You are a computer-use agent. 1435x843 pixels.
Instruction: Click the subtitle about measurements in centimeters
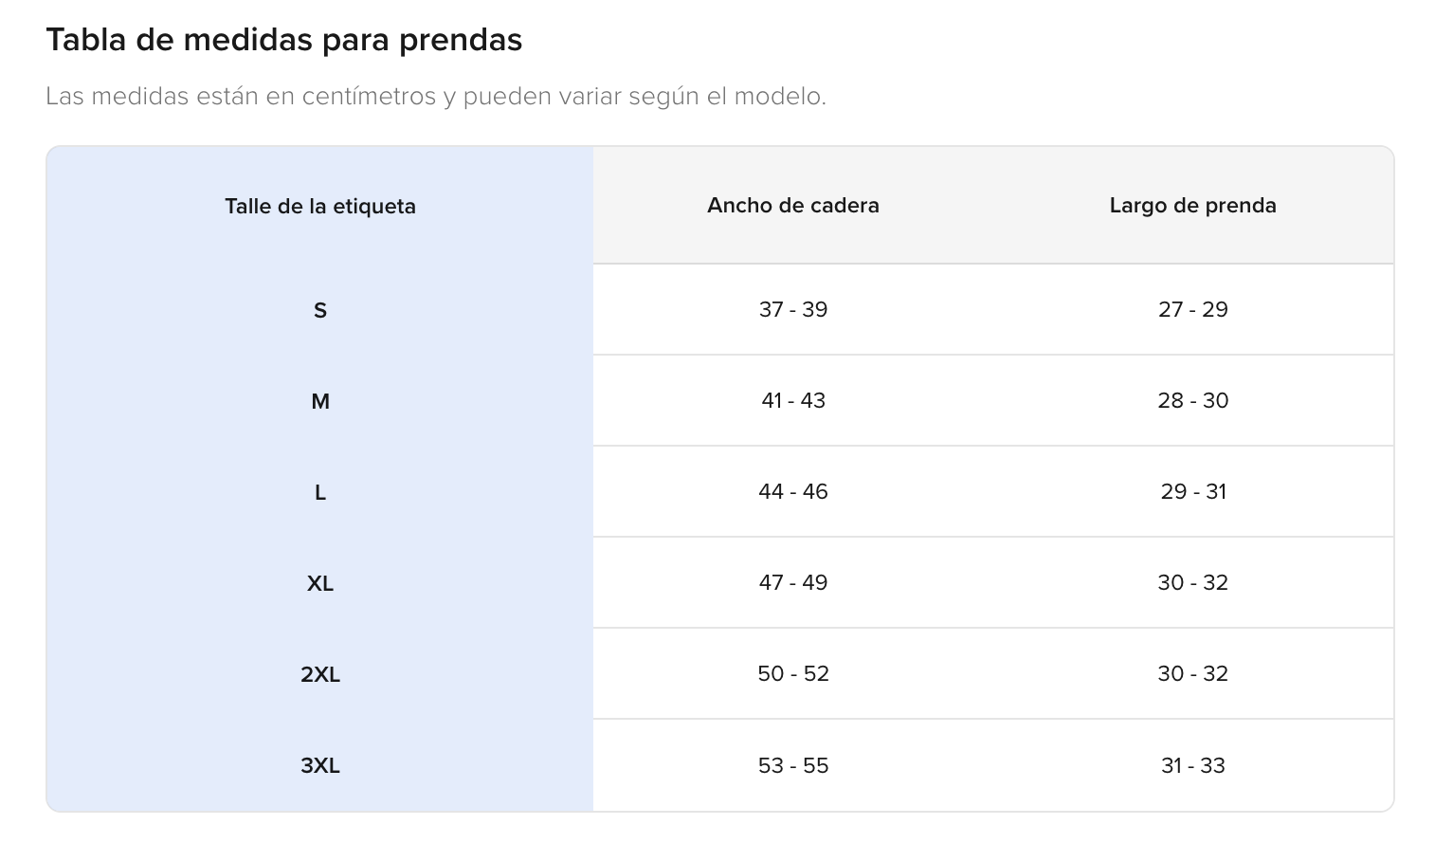point(436,96)
